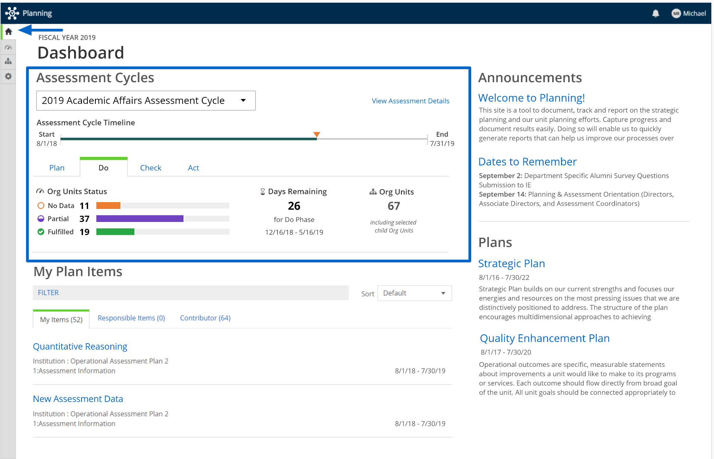Click the Planning logo icon
This screenshot has height=459, width=714.
pyautogui.click(x=11, y=13)
